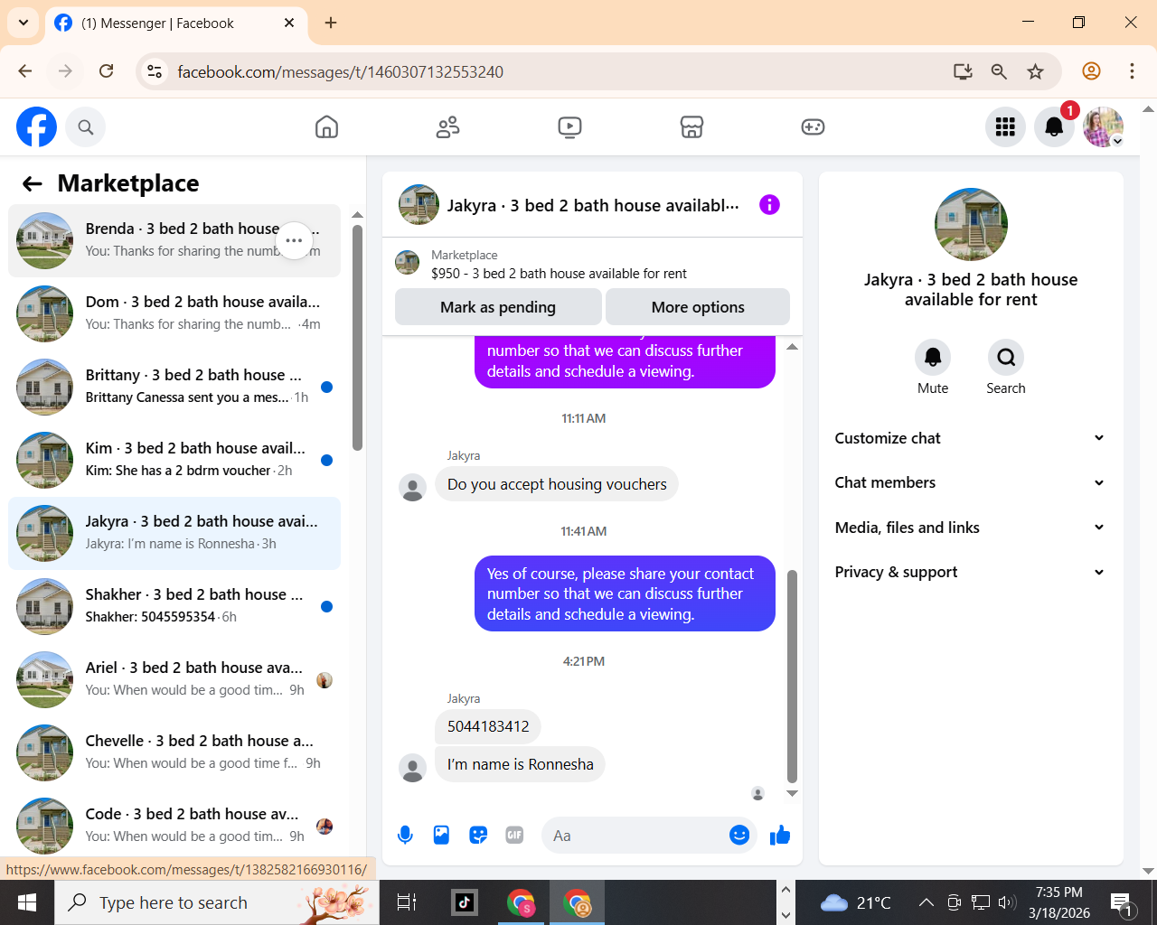Go to the Home feed icon

[x=326, y=127]
